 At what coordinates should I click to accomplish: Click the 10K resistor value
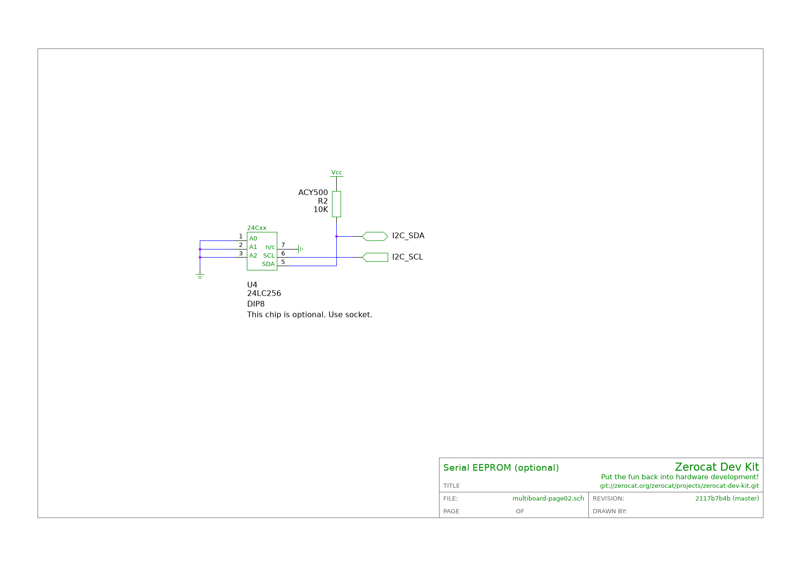pyautogui.click(x=321, y=210)
